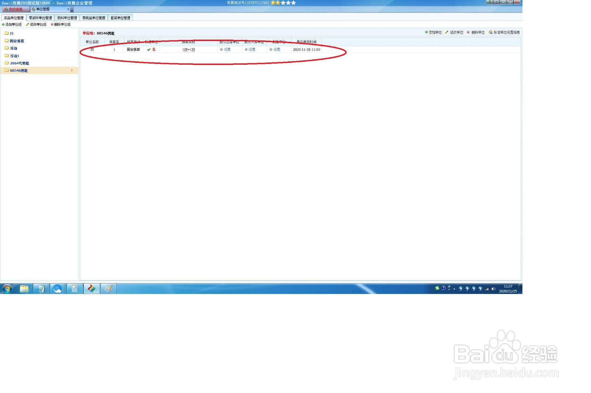The height and width of the screenshot is (393, 591).
Task: Open the 套装单位管理 tab
Action: pos(120,18)
